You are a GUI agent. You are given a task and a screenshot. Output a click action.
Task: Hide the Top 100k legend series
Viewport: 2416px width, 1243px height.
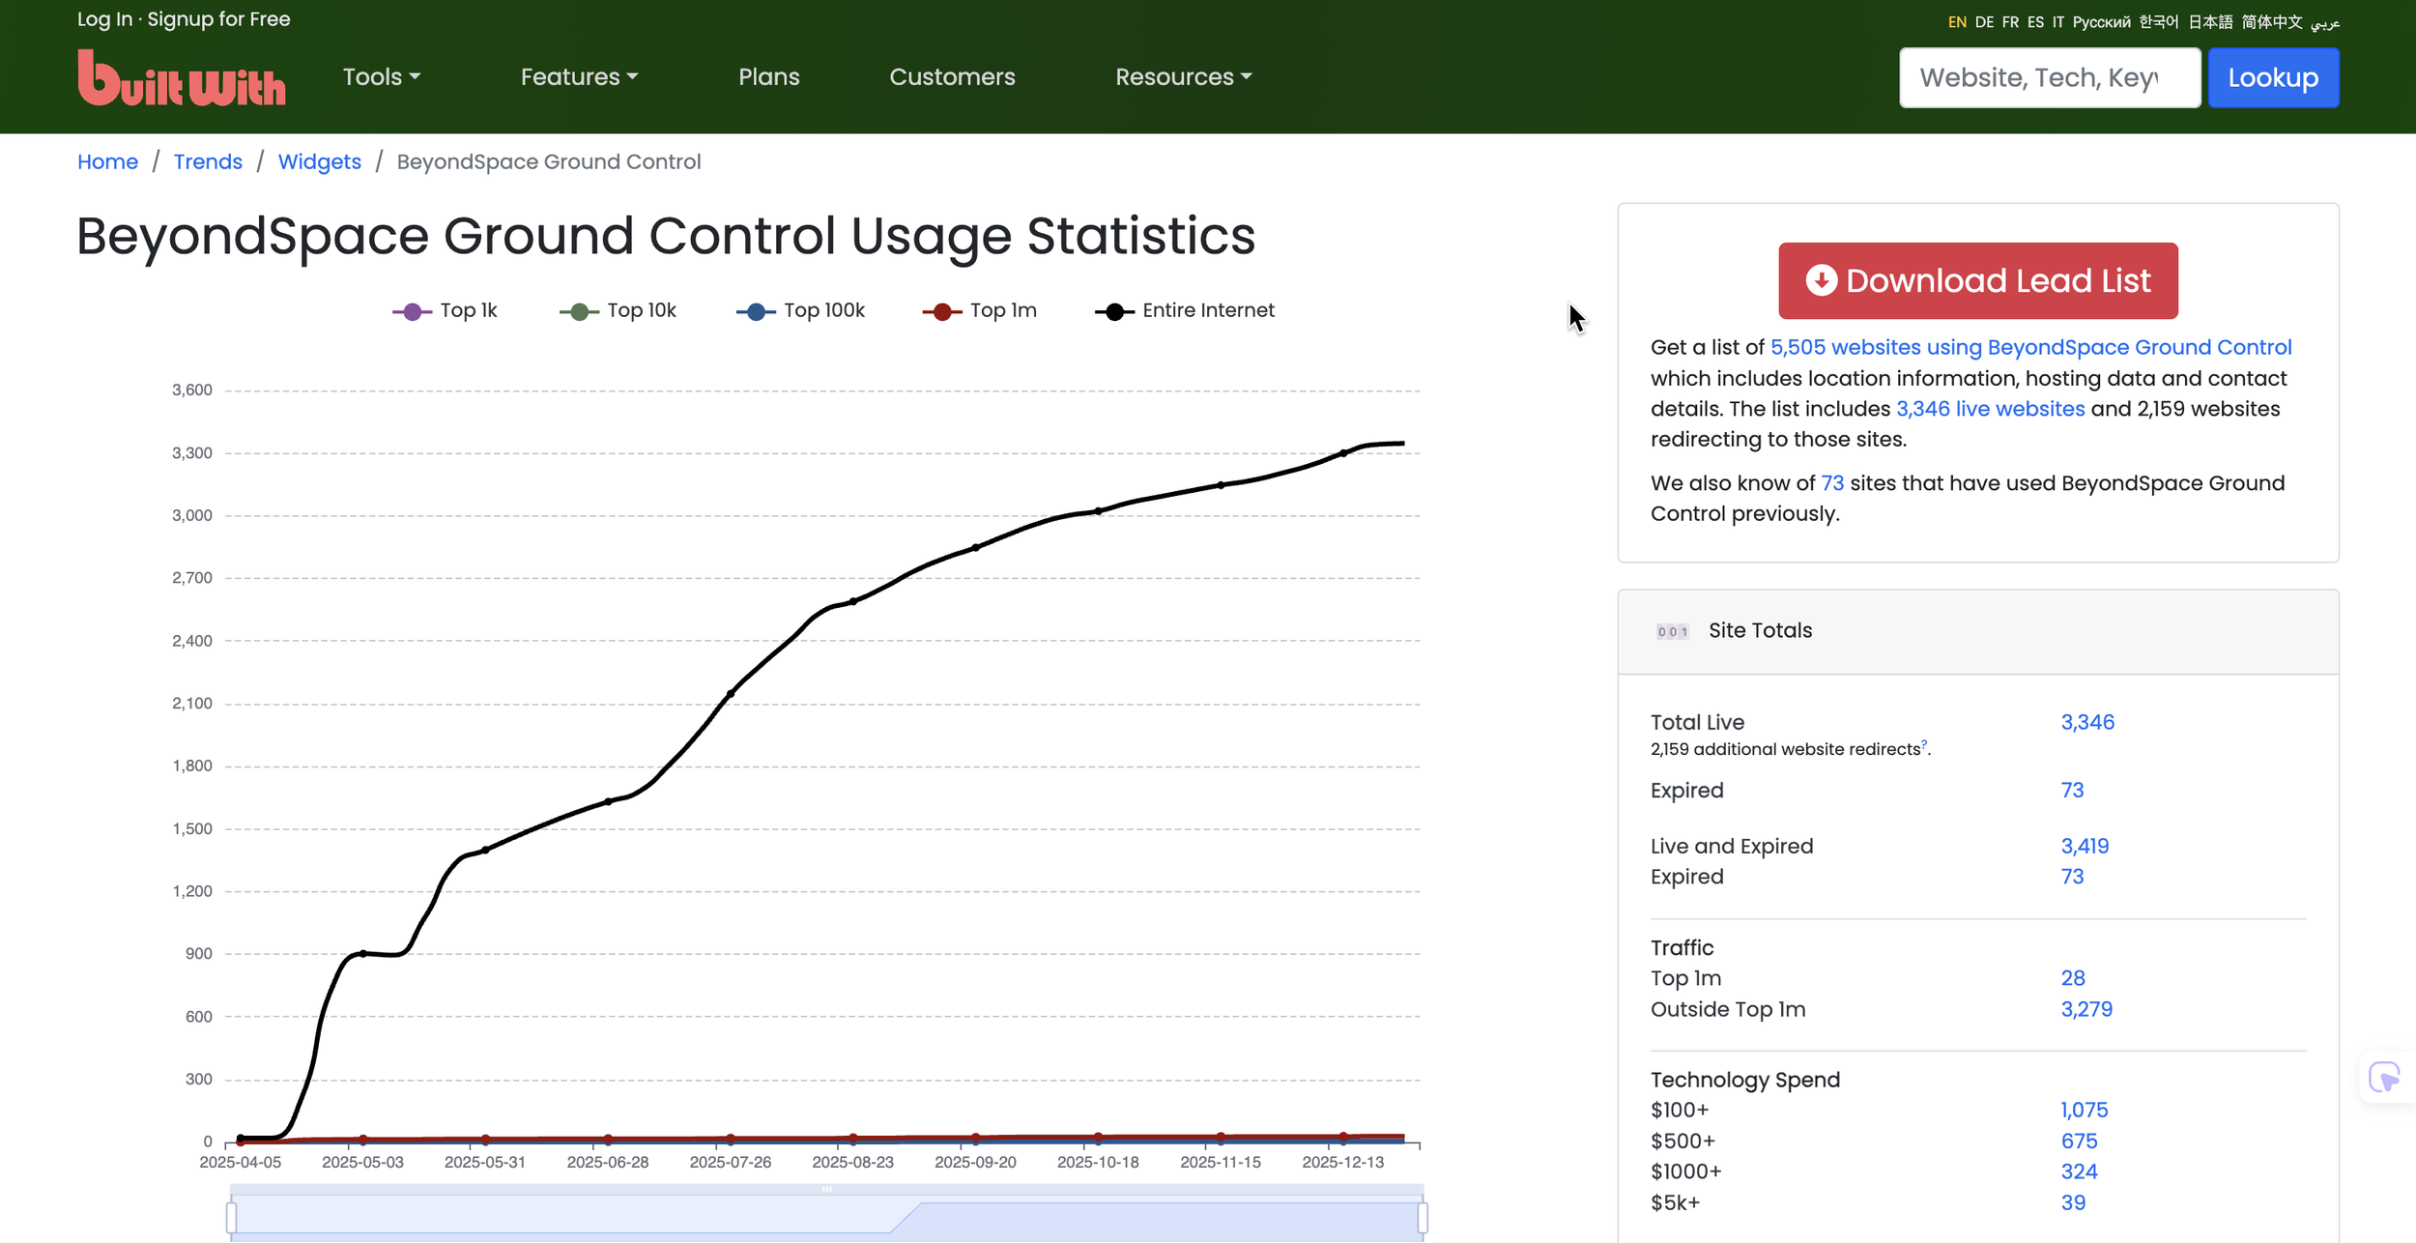[801, 310]
